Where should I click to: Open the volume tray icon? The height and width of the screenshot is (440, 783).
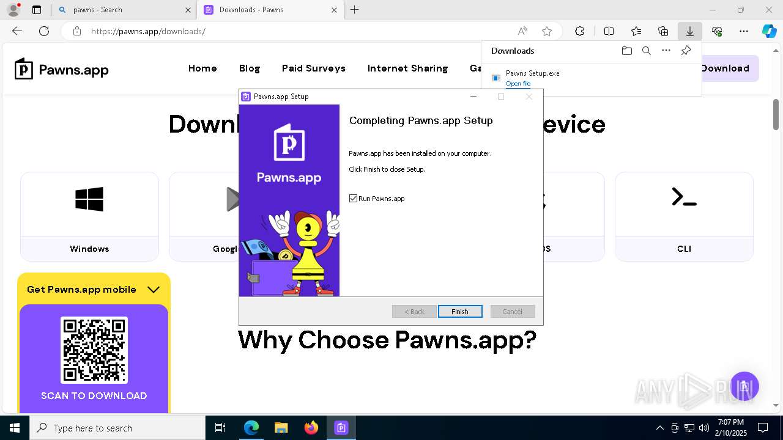[704, 428]
